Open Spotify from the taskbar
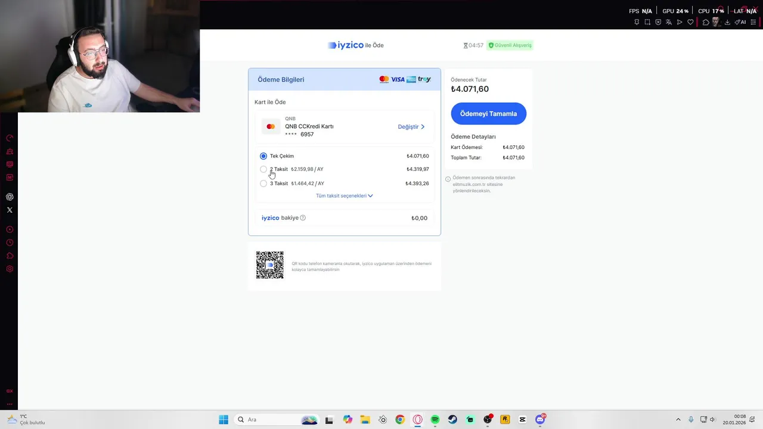 pos(435,419)
